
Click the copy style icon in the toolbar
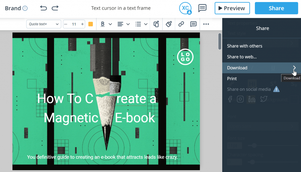(156, 24)
